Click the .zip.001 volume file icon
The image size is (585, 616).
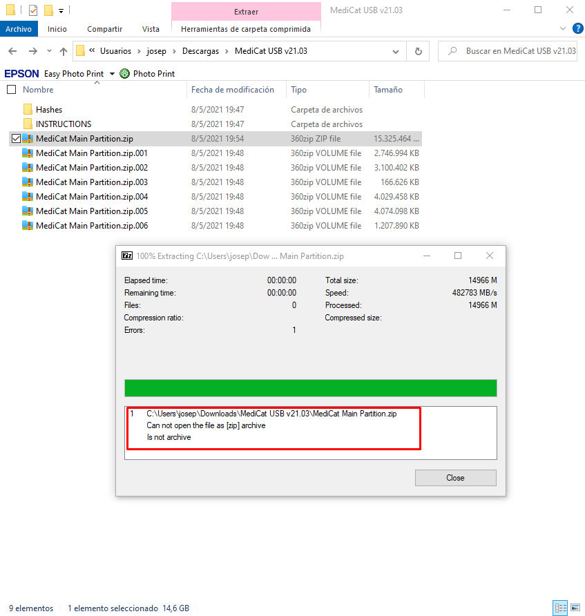28,153
